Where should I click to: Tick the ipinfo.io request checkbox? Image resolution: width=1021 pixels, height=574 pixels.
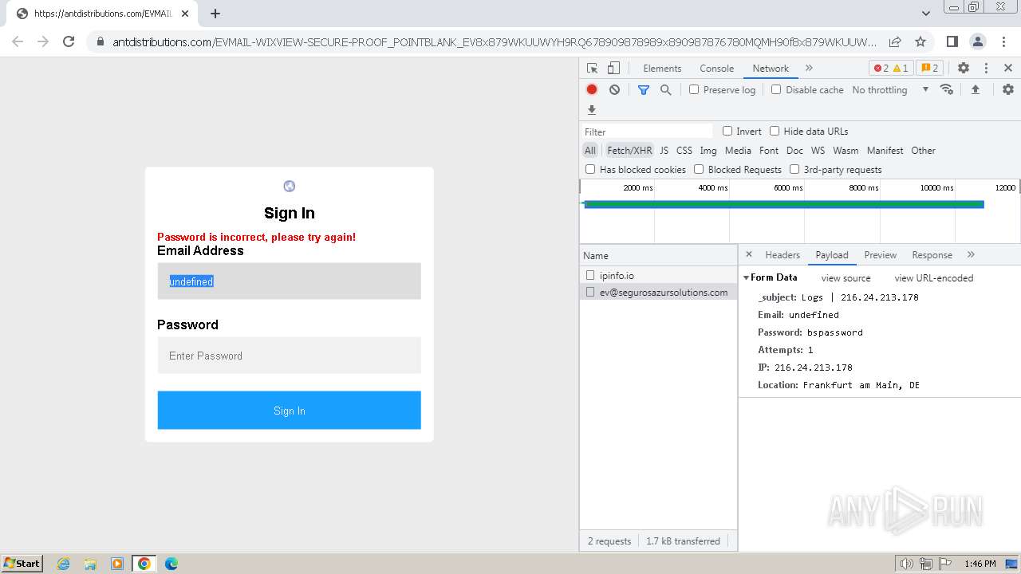(x=590, y=275)
